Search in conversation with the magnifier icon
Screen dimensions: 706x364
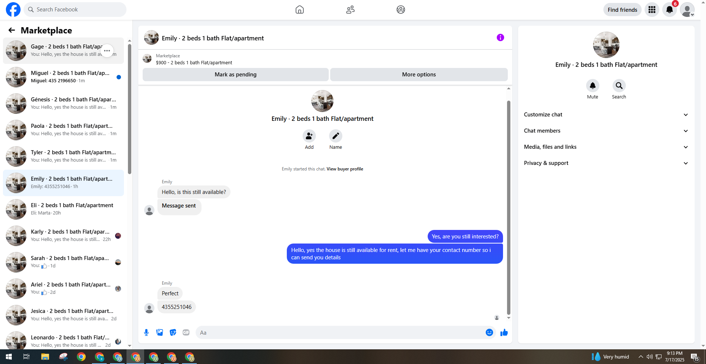pyautogui.click(x=619, y=86)
